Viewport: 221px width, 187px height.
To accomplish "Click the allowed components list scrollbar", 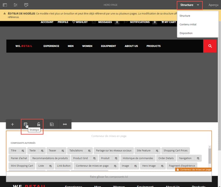I will [x=210, y=156].
